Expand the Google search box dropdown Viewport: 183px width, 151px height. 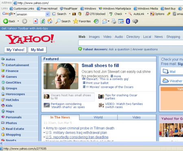point(47,14)
